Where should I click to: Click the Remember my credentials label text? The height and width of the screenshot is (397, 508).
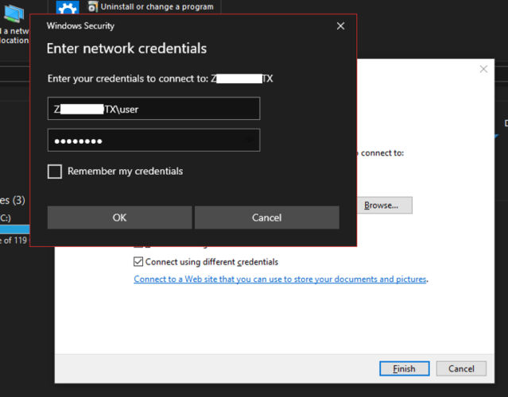pyautogui.click(x=125, y=172)
